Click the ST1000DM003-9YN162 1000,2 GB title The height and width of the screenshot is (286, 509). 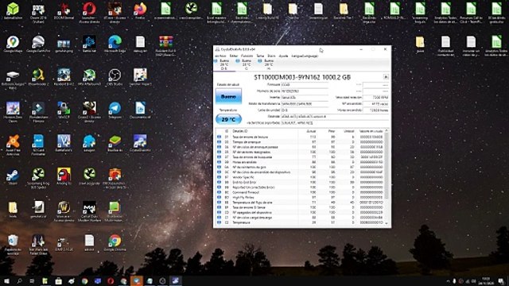pyautogui.click(x=302, y=77)
